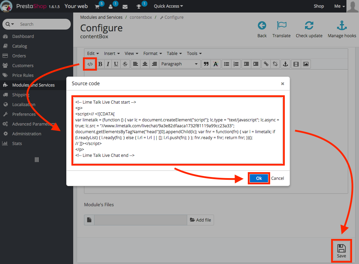Insert an image using the picture icon
The height and width of the screenshot is (264, 359).
(306, 64)
